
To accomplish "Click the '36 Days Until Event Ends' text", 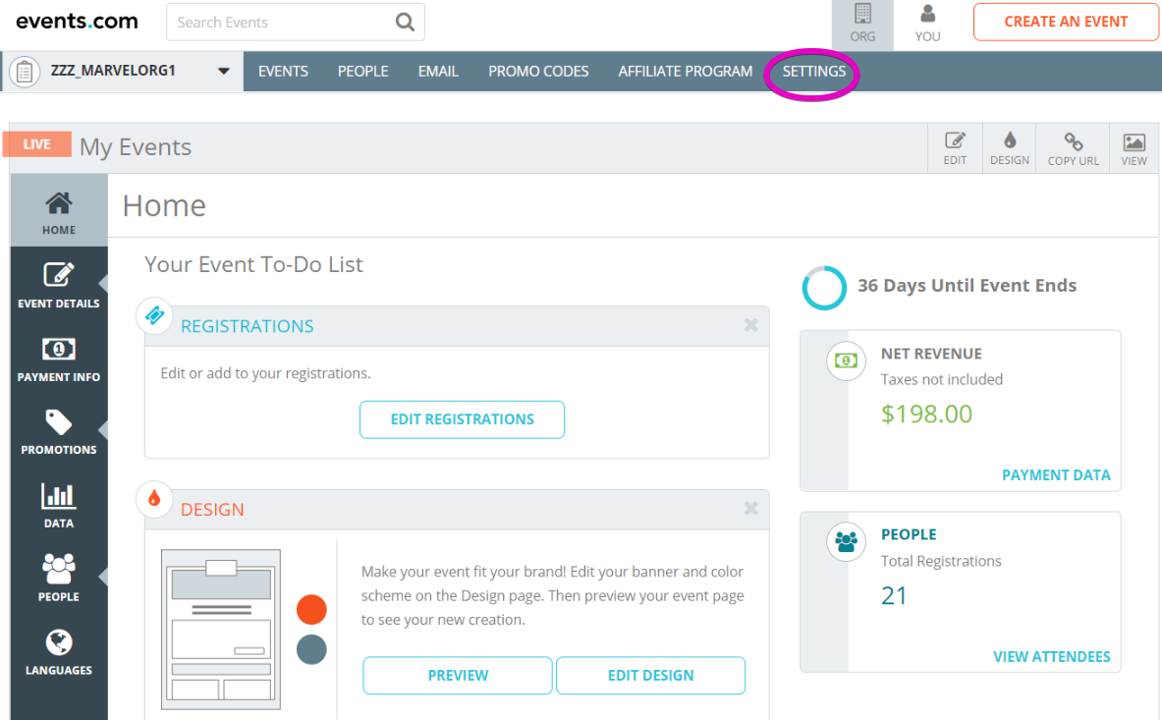I will pos(968,286).
